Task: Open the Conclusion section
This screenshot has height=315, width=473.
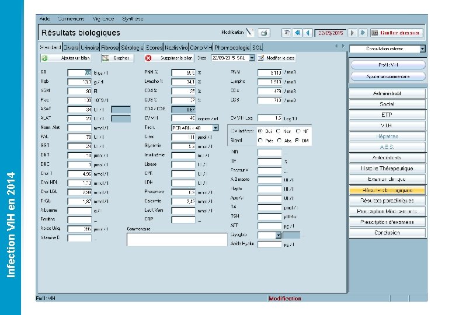Action: point(387,233)
